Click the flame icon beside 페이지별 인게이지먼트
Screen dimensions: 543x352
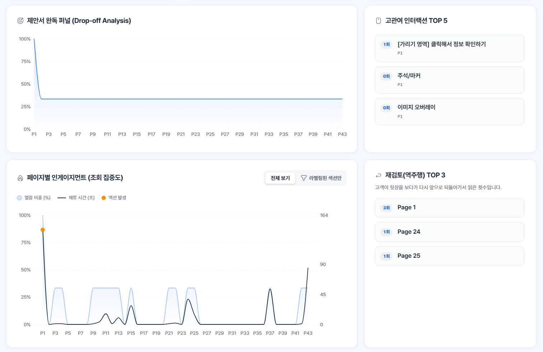point(20,178)
